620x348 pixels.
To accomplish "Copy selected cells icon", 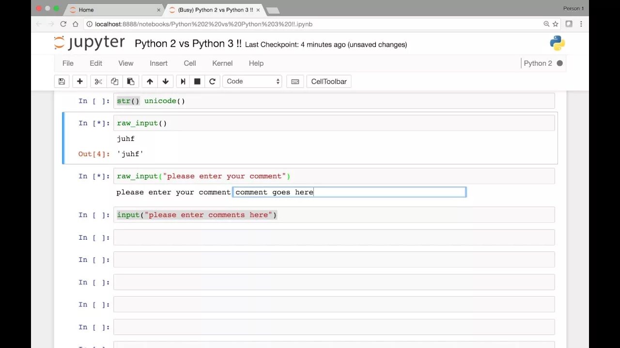I will point(114,81).
